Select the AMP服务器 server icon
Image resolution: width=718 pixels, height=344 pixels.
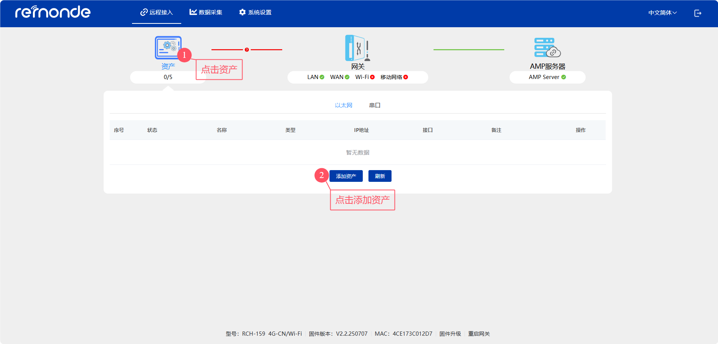click(547, 48)
